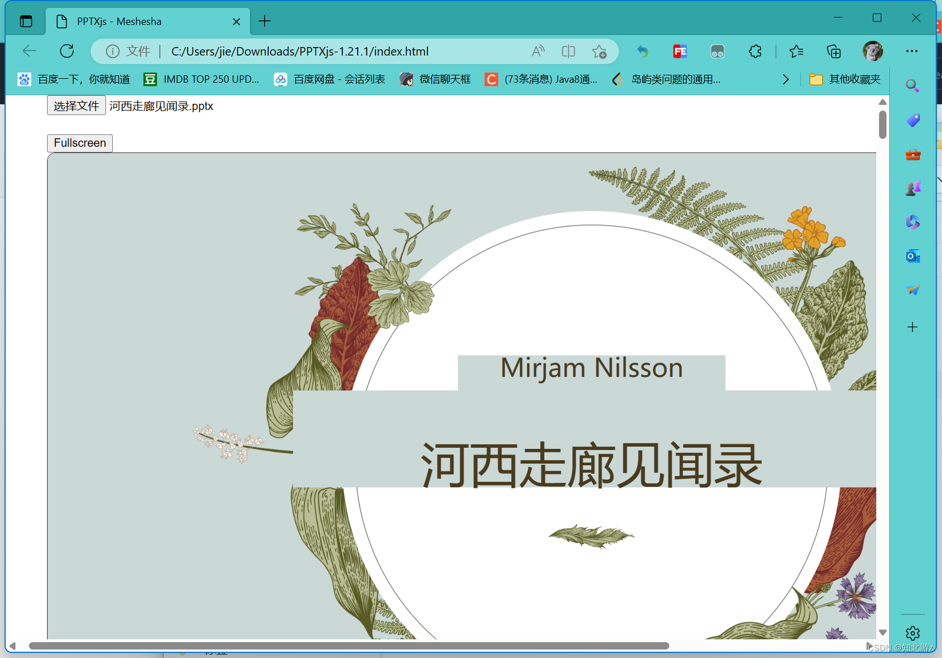Viewport: 942px width, 658px height.
Task: Open the Favorites list icon
Action: point(796,52)
